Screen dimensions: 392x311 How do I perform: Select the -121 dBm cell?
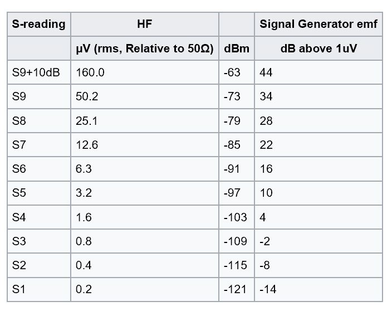(x=237, y=289)
